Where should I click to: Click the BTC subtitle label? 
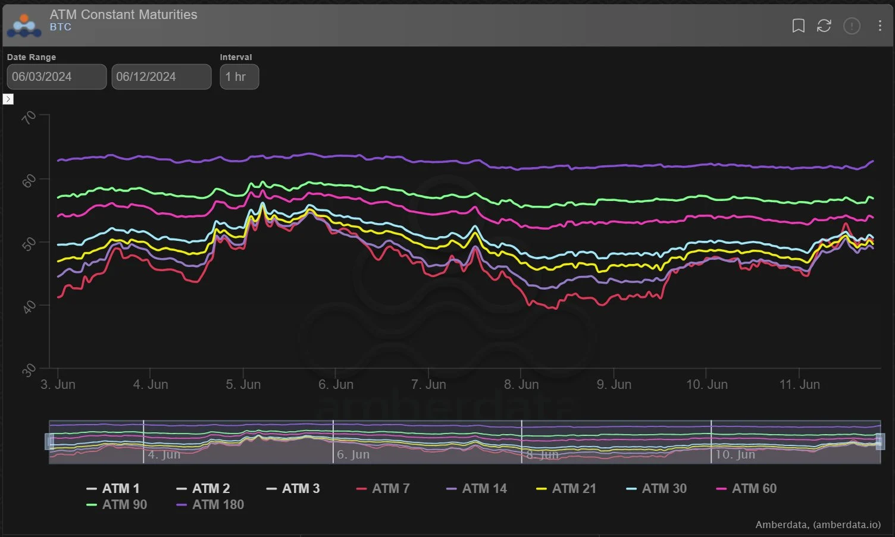(x=60, y=27)
